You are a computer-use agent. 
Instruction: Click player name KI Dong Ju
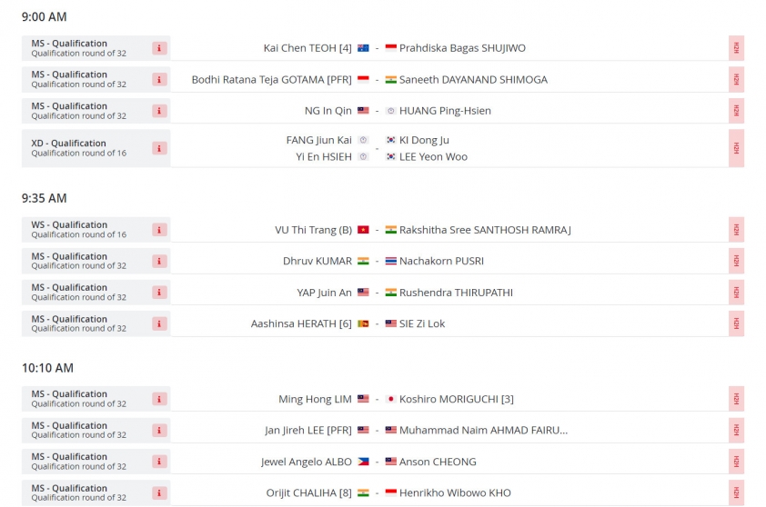[x=424, y=140]
